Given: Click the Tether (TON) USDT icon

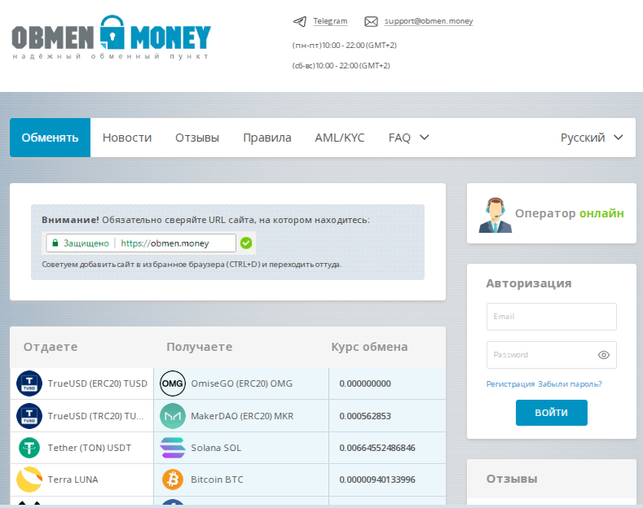Looking at the screenshot, I should coord(29,448).
